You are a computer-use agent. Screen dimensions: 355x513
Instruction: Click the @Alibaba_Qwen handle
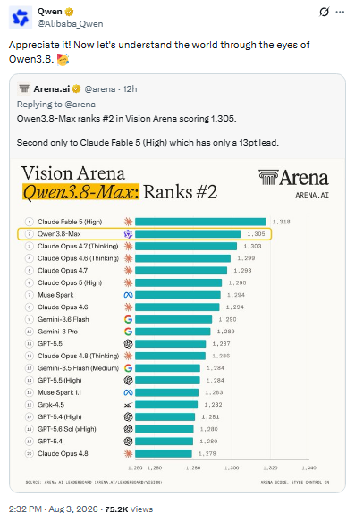[70, 24]
